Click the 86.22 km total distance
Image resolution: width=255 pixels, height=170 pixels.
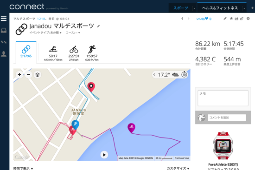(208, 44)
